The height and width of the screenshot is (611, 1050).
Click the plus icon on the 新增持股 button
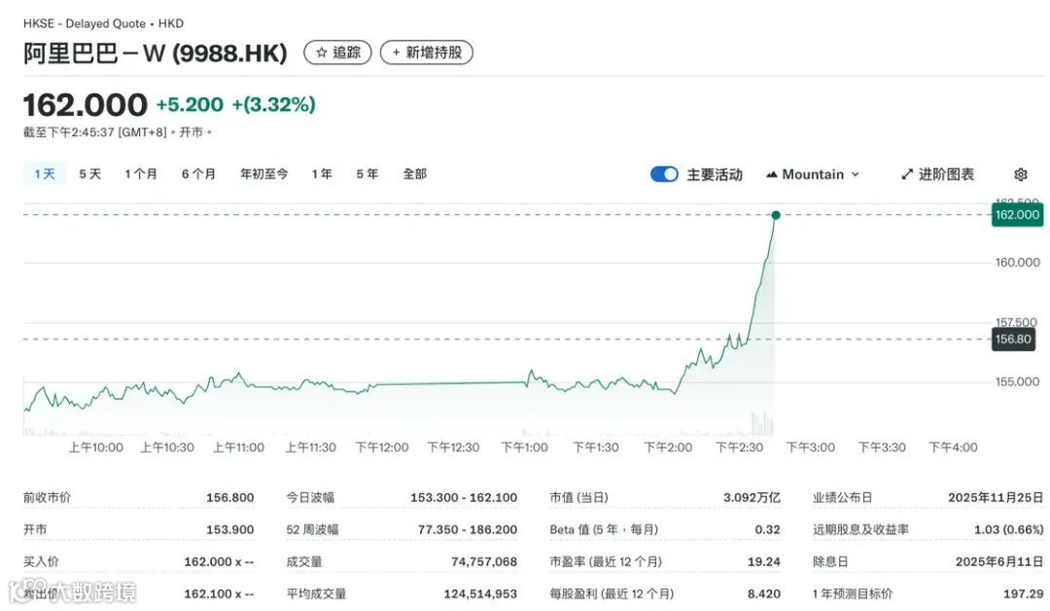[x=397, y=53]
